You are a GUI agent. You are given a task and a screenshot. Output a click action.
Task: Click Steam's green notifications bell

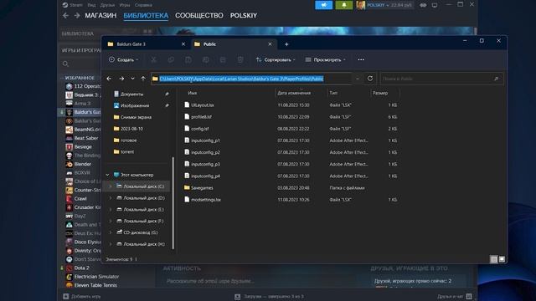(344, 5)
